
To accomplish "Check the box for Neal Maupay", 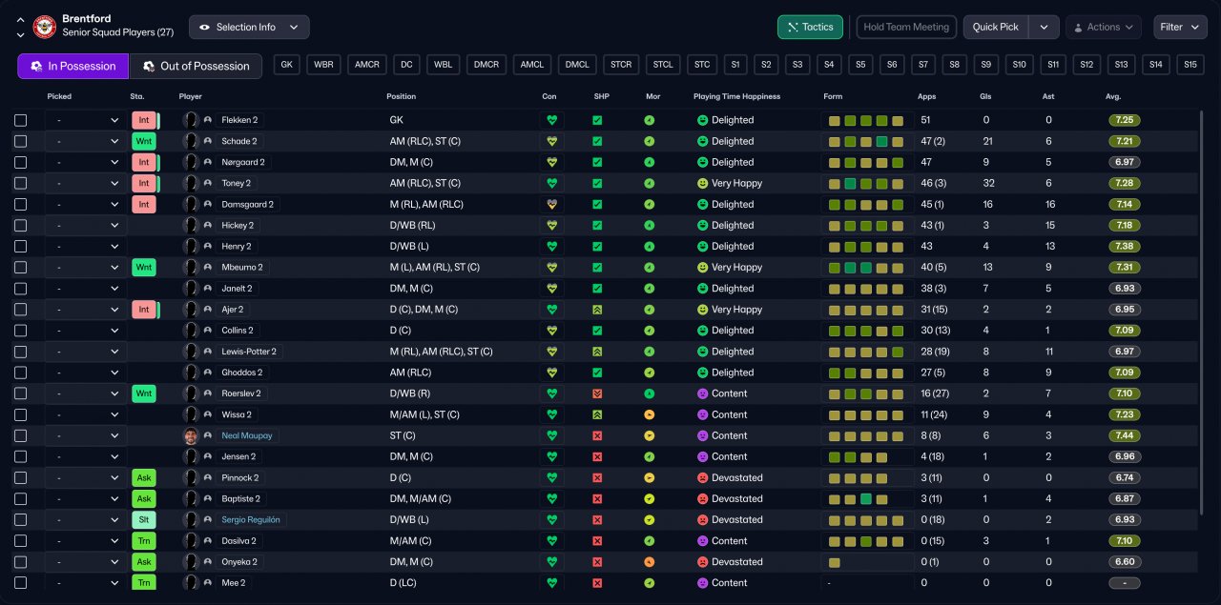I will [x=21, y=435].
